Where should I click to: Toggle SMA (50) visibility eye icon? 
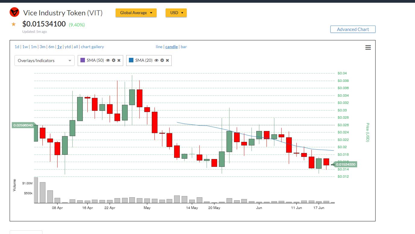click(108, 60)
